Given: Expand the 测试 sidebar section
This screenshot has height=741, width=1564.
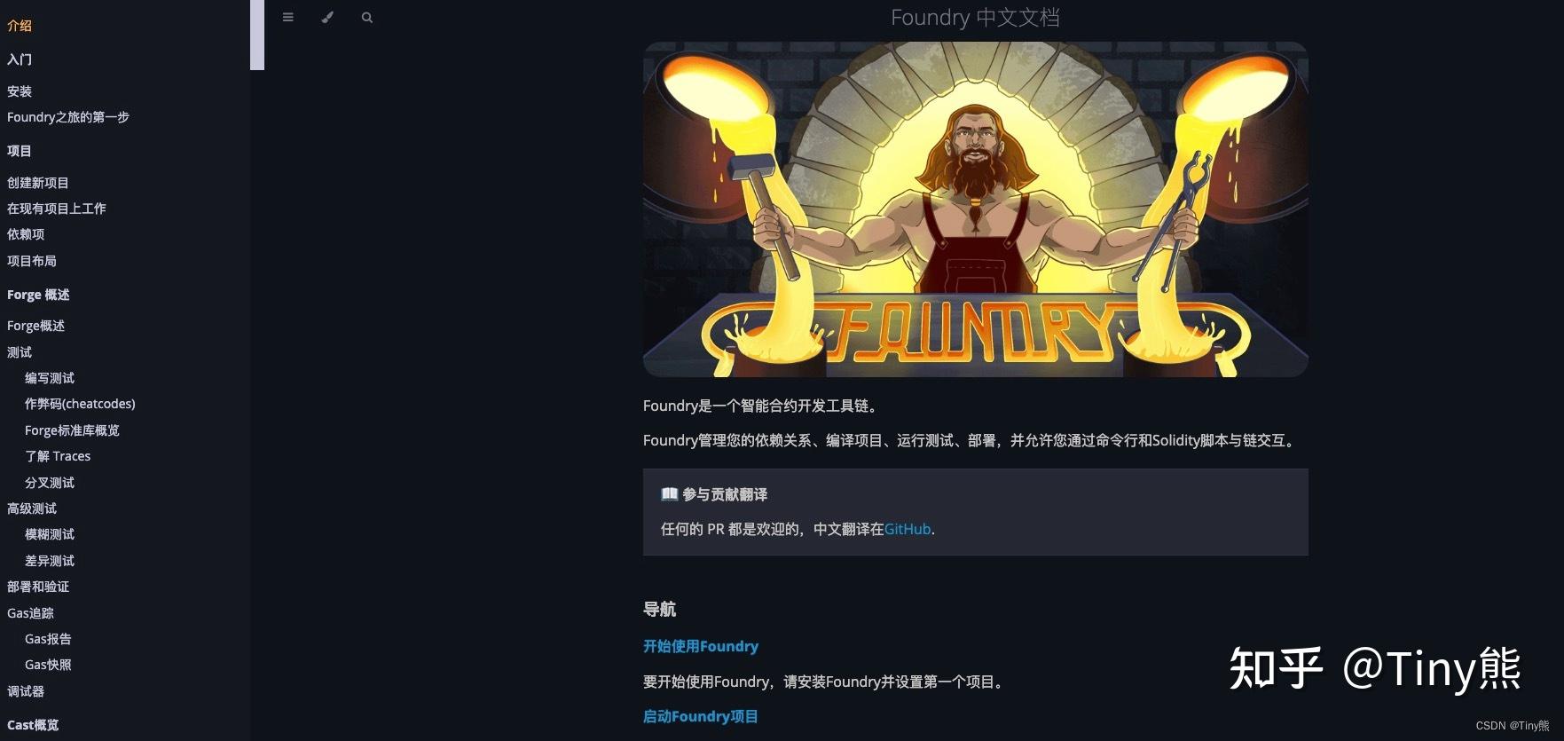Looking at the screenshot, I should (20, 352).
